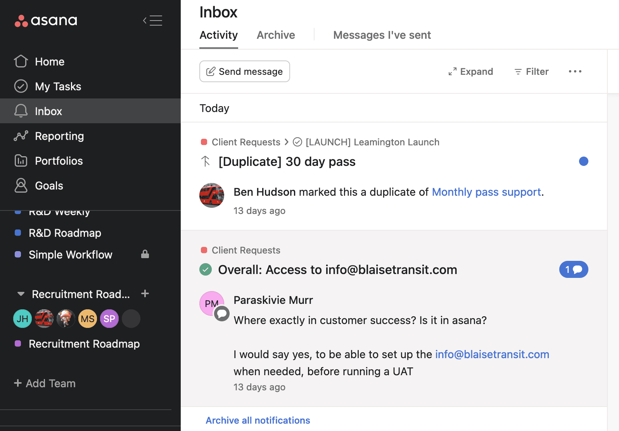The image size is (619, 431).
Task: Open the Recruitment Roadmap project
Action: (84, 344)
